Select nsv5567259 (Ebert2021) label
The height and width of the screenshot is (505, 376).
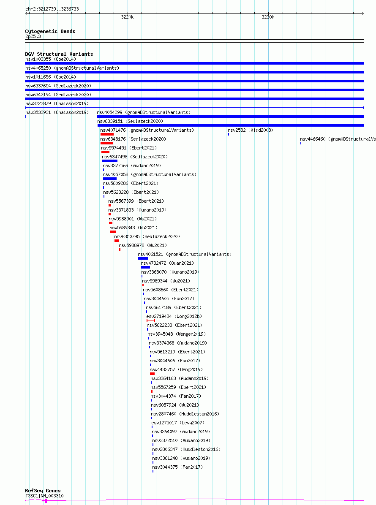(178, 387)
